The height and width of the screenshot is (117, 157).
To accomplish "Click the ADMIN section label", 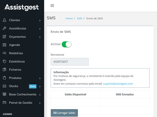I will pyautogui.click(x=7, y=114).
